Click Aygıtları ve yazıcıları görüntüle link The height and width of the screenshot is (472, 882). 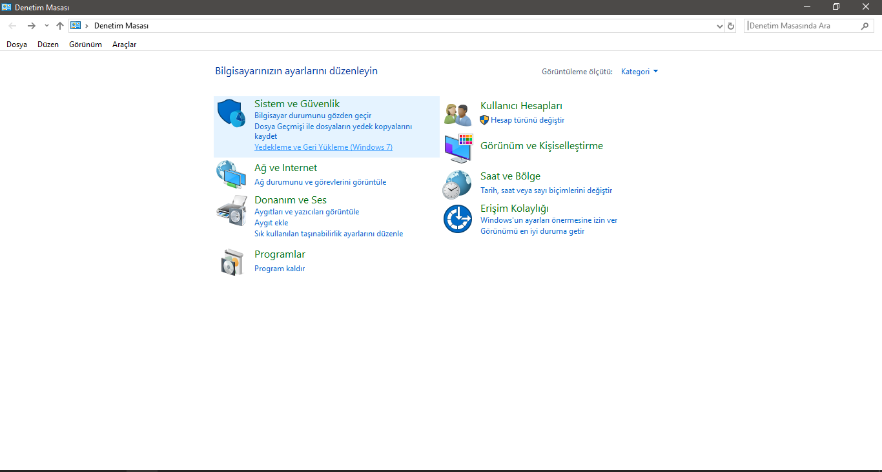click(307, 212)
